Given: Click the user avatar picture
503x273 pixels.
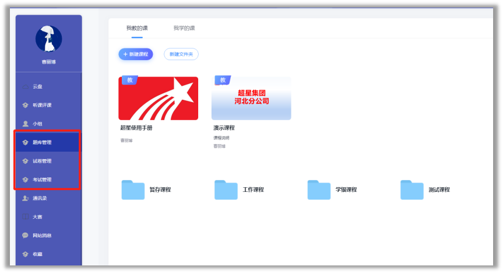Looking at the screenshot, I should pyautogui.click(x=49, y=39).
